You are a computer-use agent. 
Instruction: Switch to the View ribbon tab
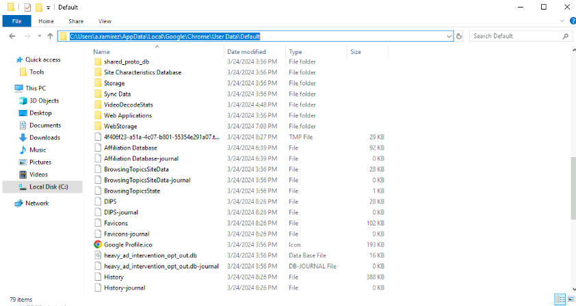[x=105, y=21]
